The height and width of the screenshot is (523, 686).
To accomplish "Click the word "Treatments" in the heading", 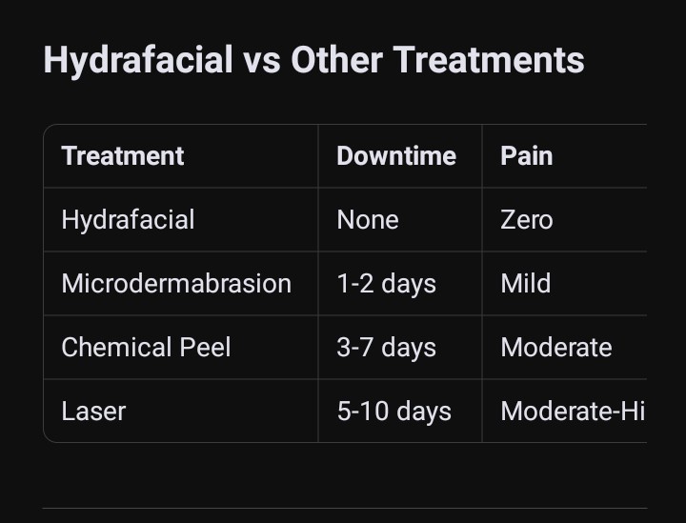I will pos(489,61).
